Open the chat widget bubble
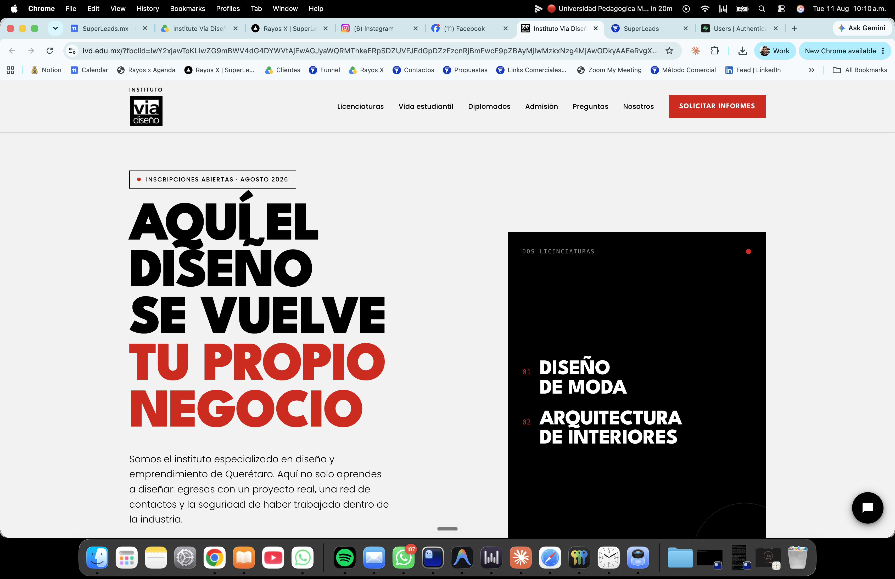 (867, 508)
